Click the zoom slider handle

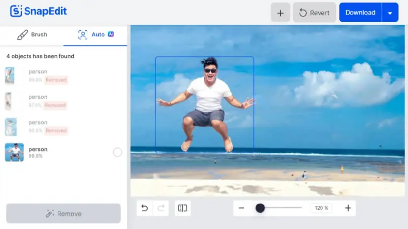(x=260, y=208)
